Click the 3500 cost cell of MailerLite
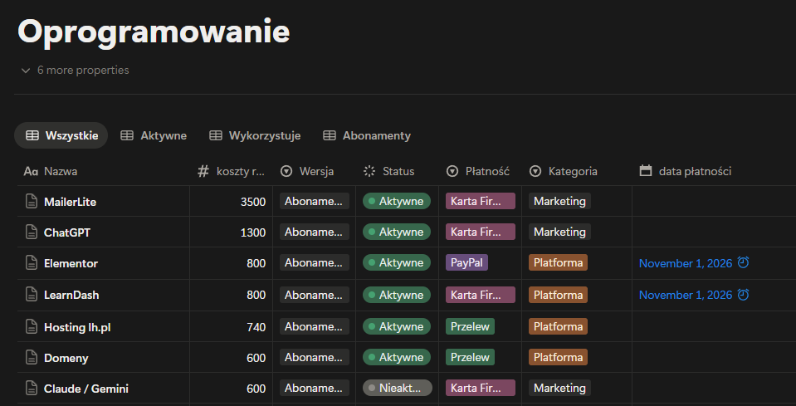This screenshot has height=406, width=796. pos(231,202)
